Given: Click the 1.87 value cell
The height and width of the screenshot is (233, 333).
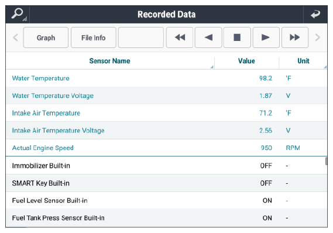Looking at the screenshot, I should pyautogui.click(x=266, y=95).
